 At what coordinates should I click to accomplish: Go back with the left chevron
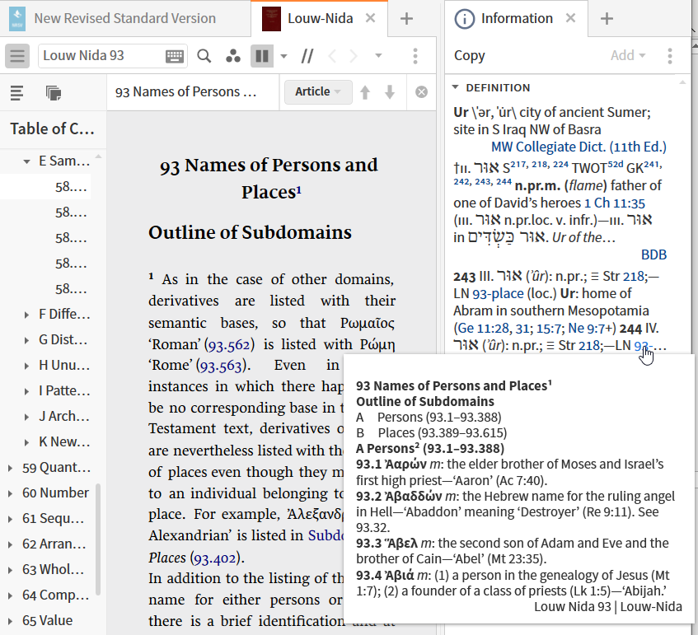click(331, 56)
